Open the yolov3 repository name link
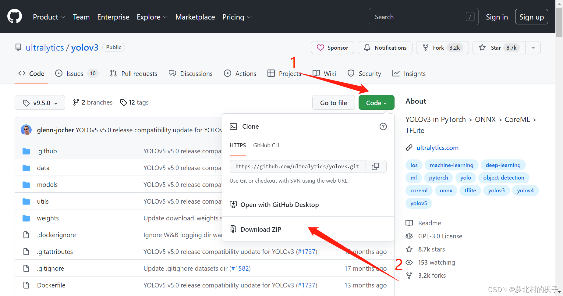The height and width of the screenshot is (296, 563). pyautogui.click(x=85, y=48)
